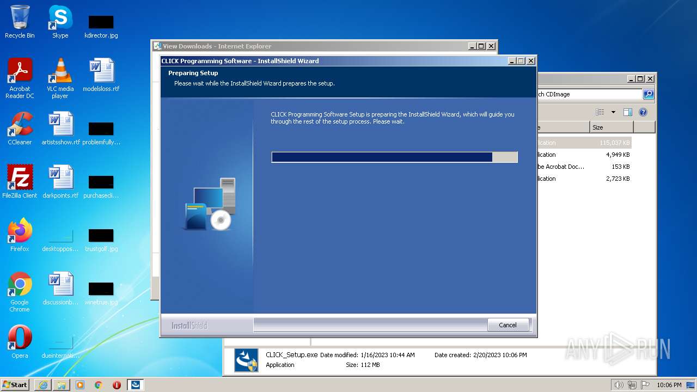Select the file row sized 115,037 KB

584,143
